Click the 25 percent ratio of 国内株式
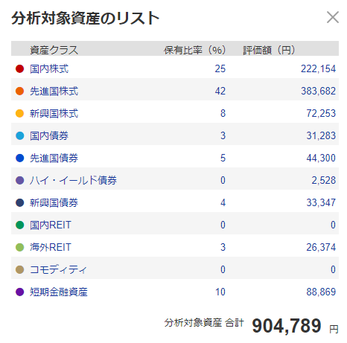347x343 pixels. pos(220,68)
